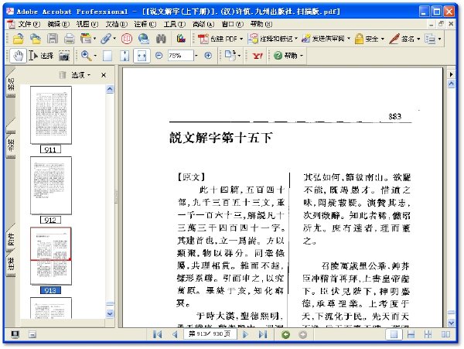Click the green Previous View arrow
The width and height of the screenshot is (464, 349).
pos(285,335)
